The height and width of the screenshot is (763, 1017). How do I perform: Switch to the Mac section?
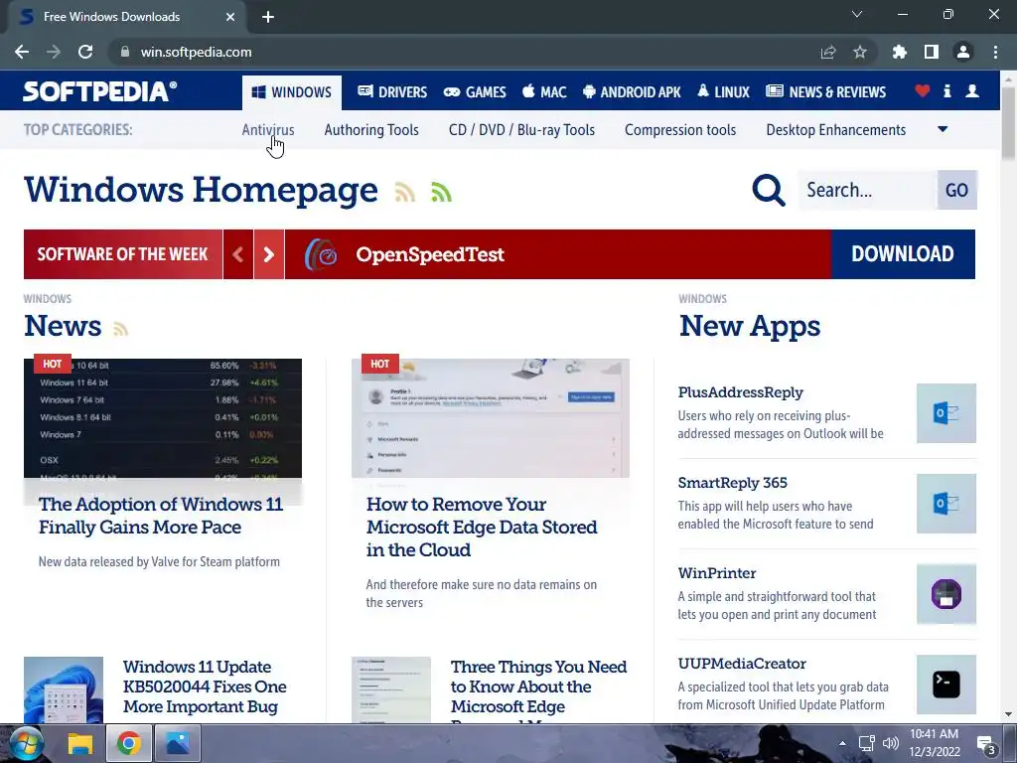[x=544, y=92]
